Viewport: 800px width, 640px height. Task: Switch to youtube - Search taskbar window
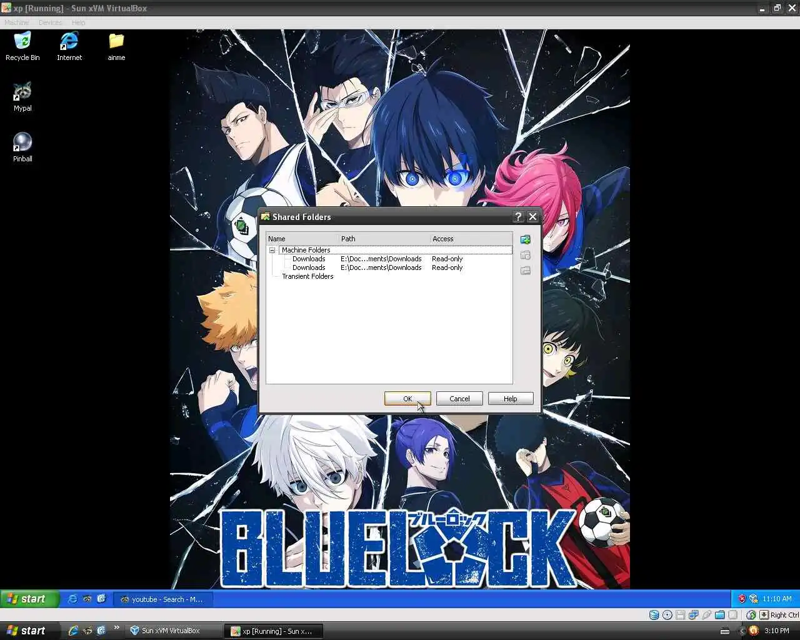(x=163, y=599)
